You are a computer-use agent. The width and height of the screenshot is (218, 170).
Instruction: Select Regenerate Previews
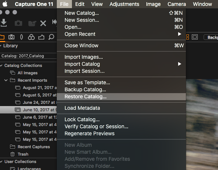point(121,133)
